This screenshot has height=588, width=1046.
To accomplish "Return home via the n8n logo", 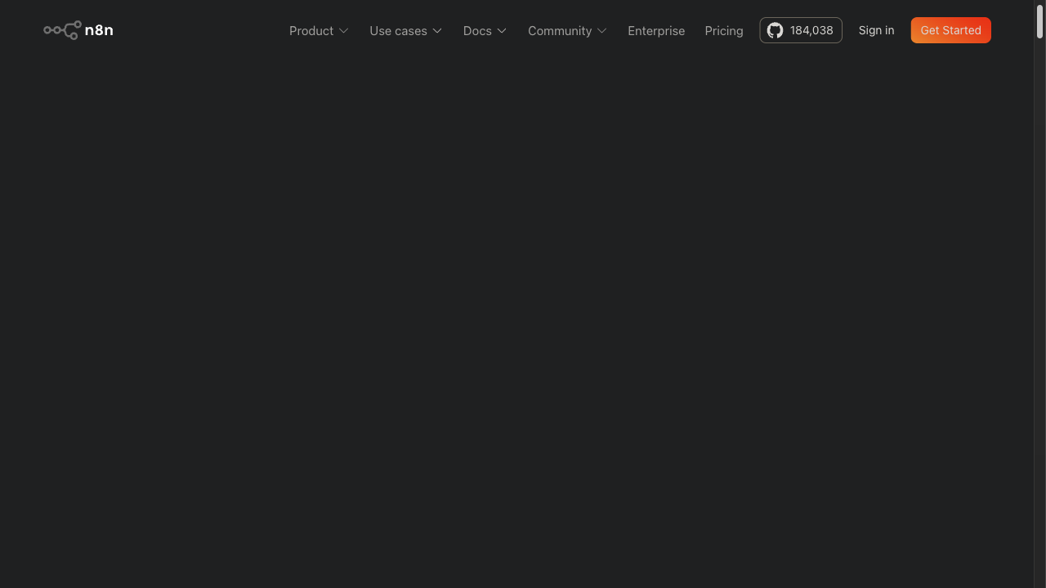I will [78, 29].
